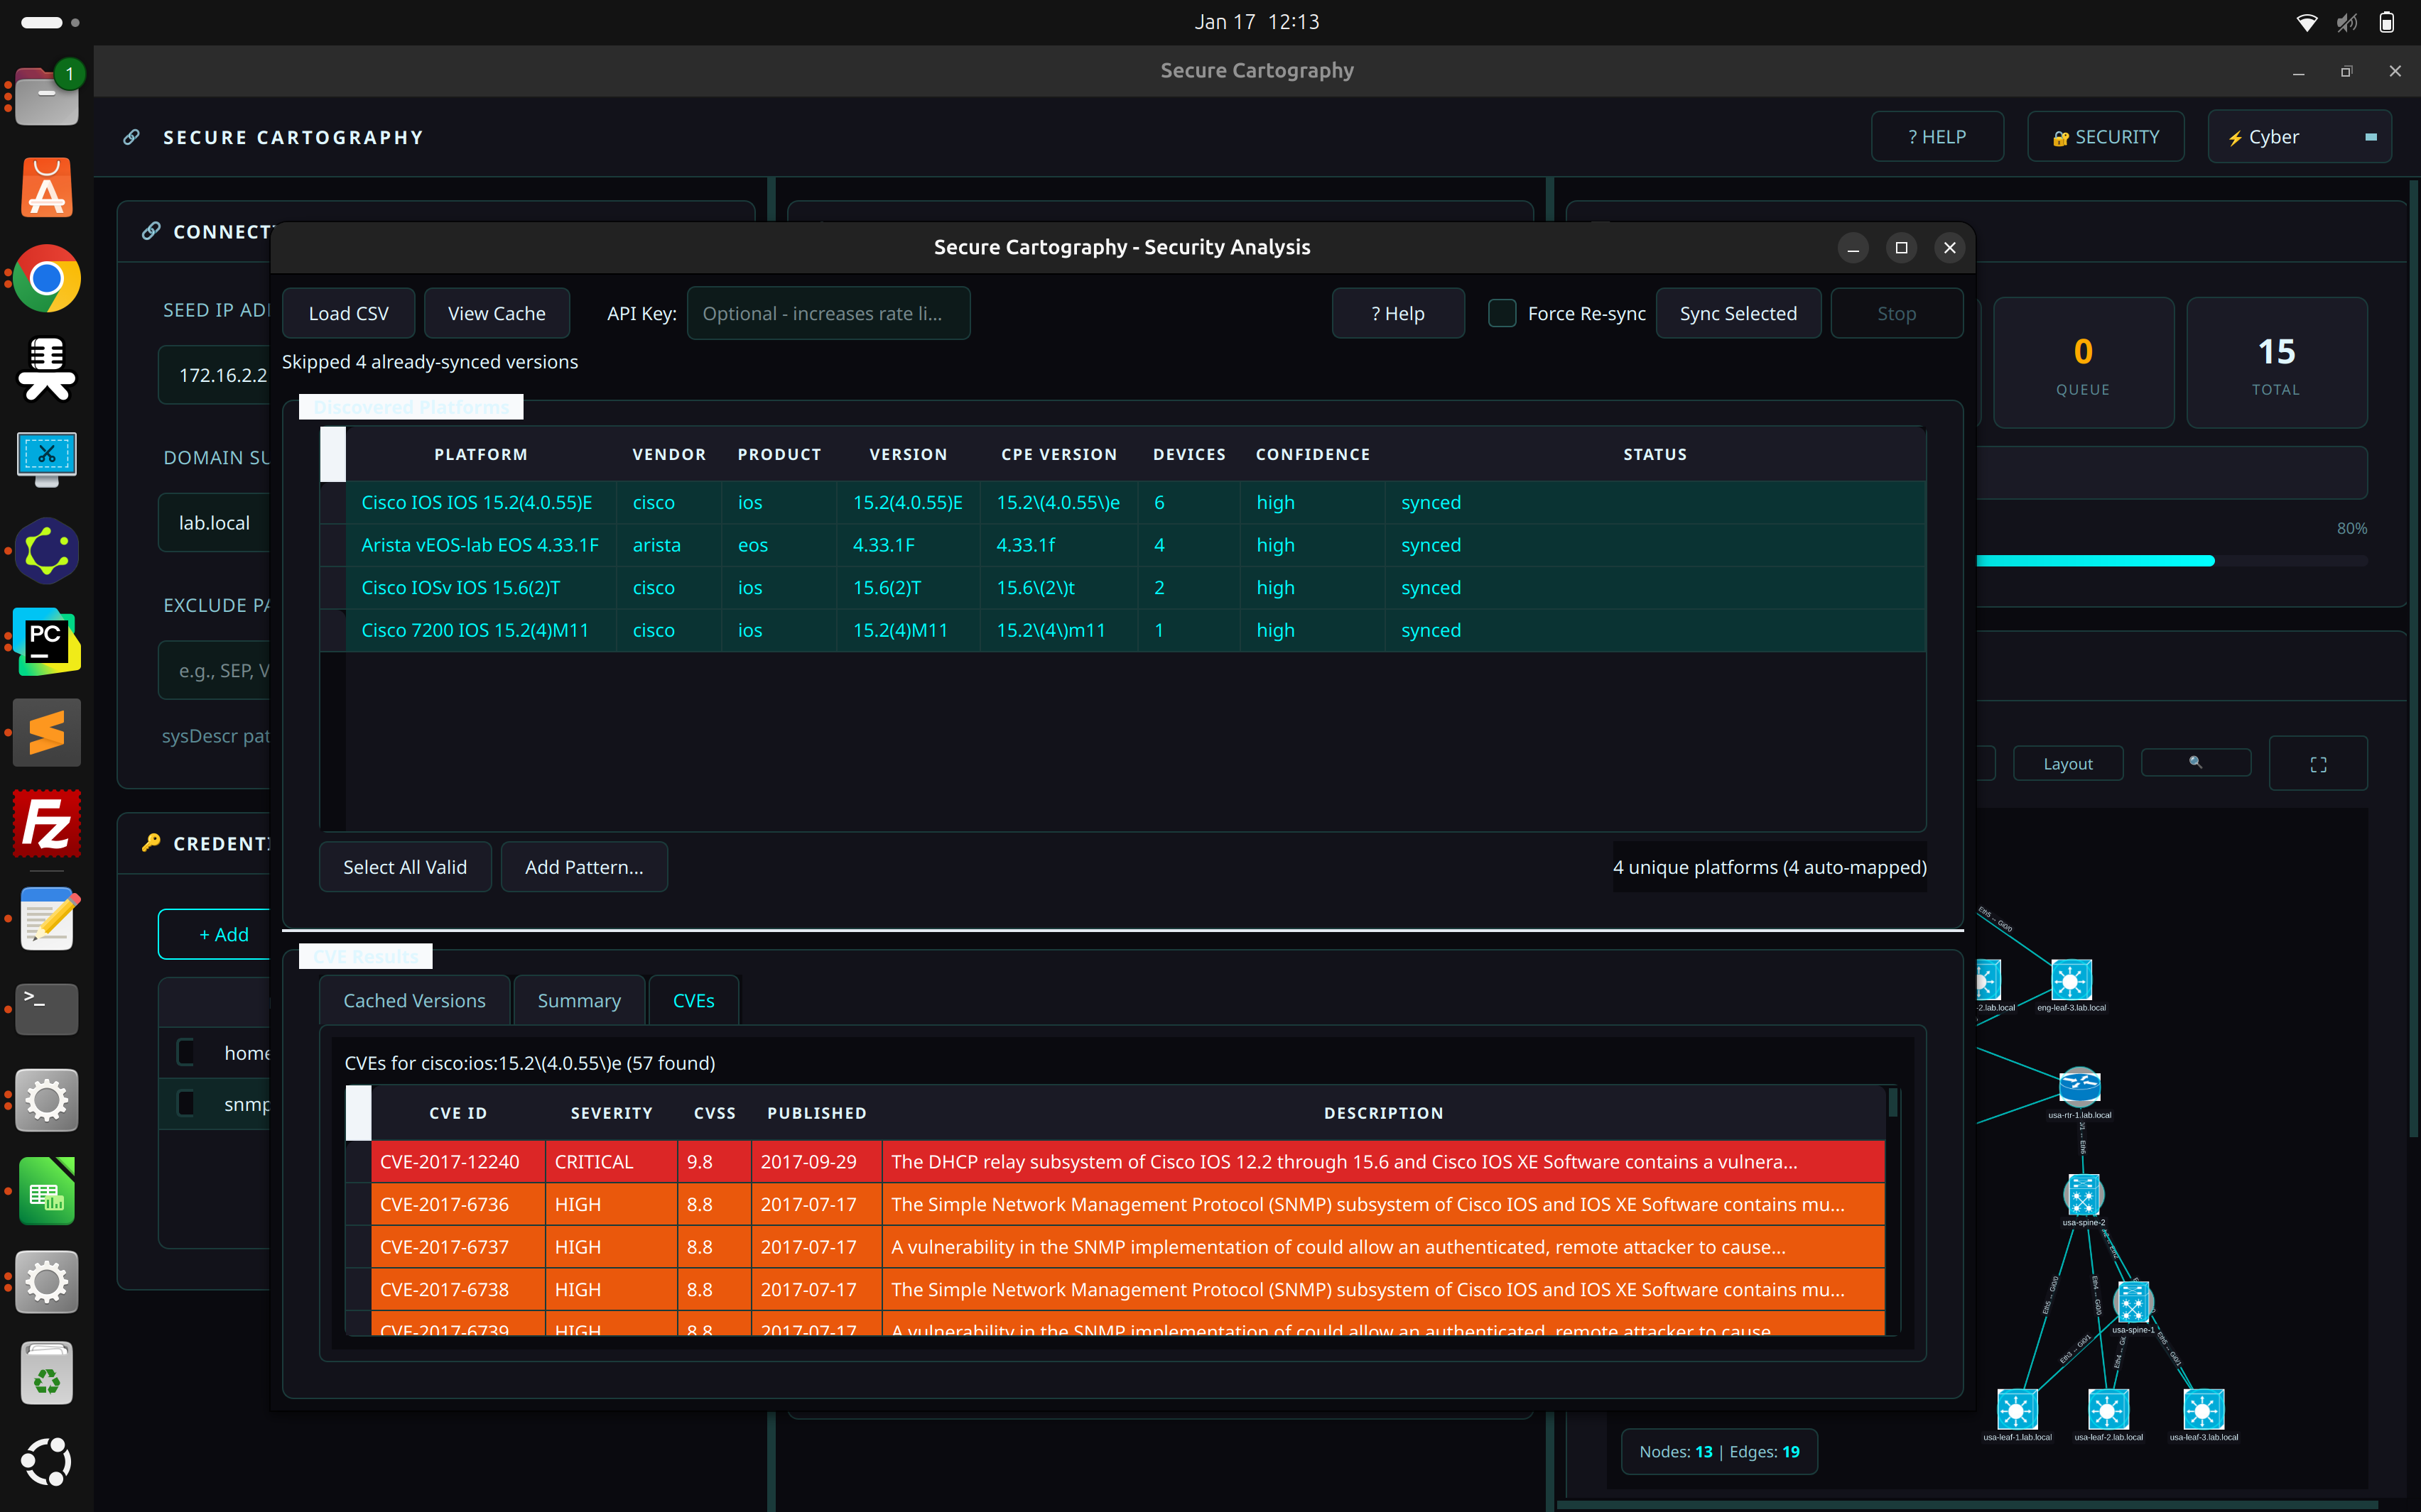Open the Layout options for the graph
Image resolution: width=2421 pixels, height=1512 pixels.
tap(2067, 763)
